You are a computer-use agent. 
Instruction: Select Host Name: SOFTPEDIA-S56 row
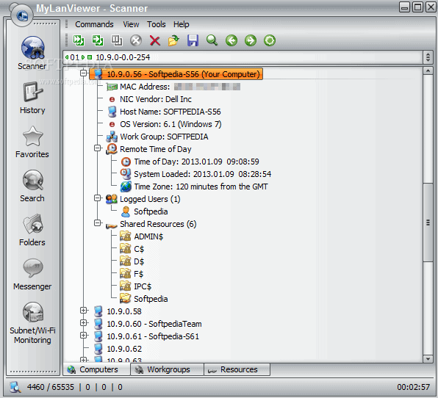[x=164, y=112]
